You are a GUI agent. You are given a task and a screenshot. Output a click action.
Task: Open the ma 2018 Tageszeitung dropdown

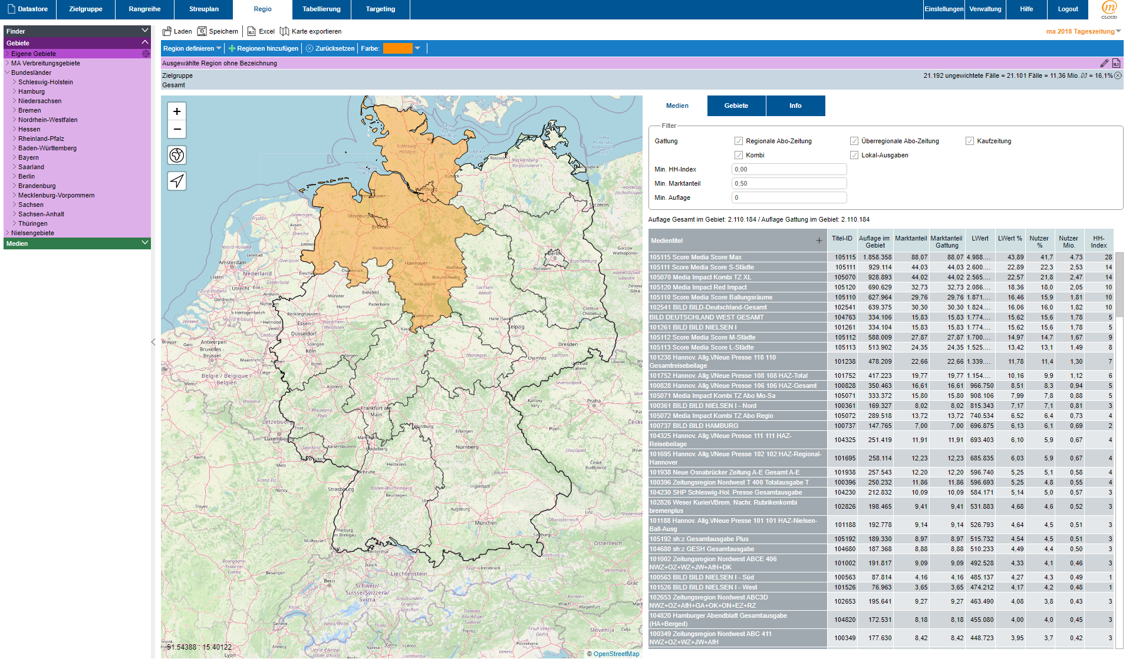1083,31
